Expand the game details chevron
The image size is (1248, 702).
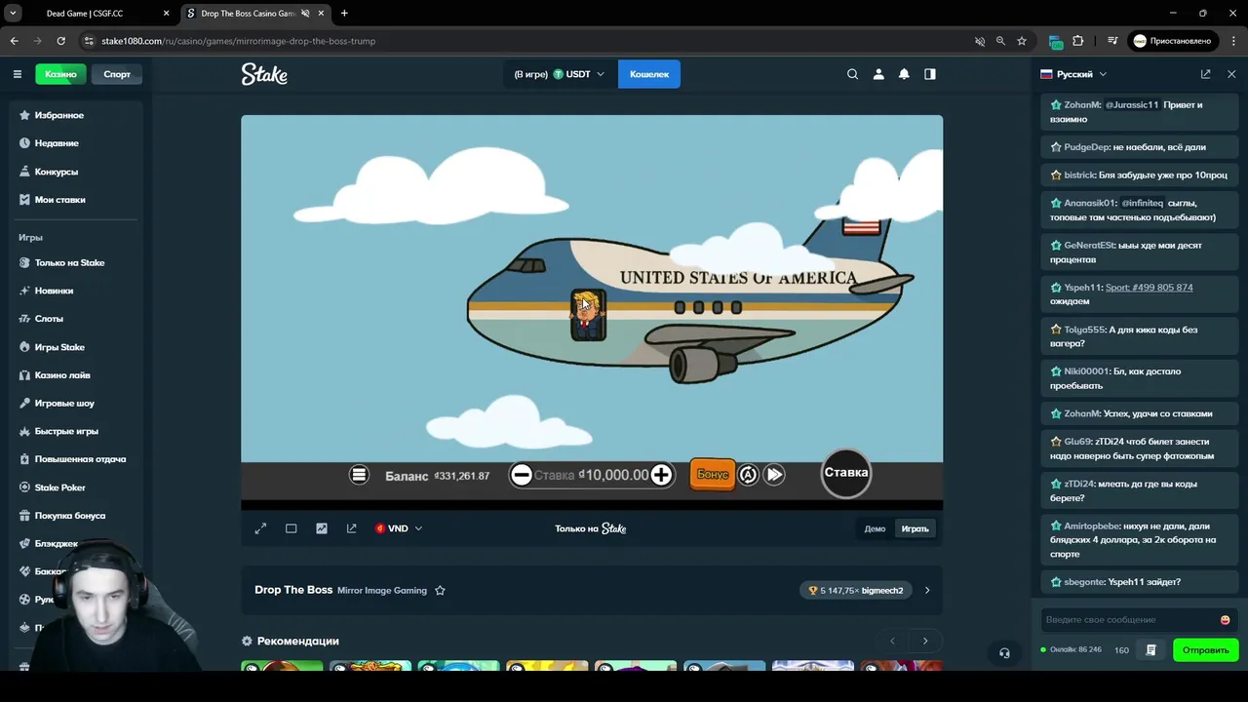[x=927, y=590]
